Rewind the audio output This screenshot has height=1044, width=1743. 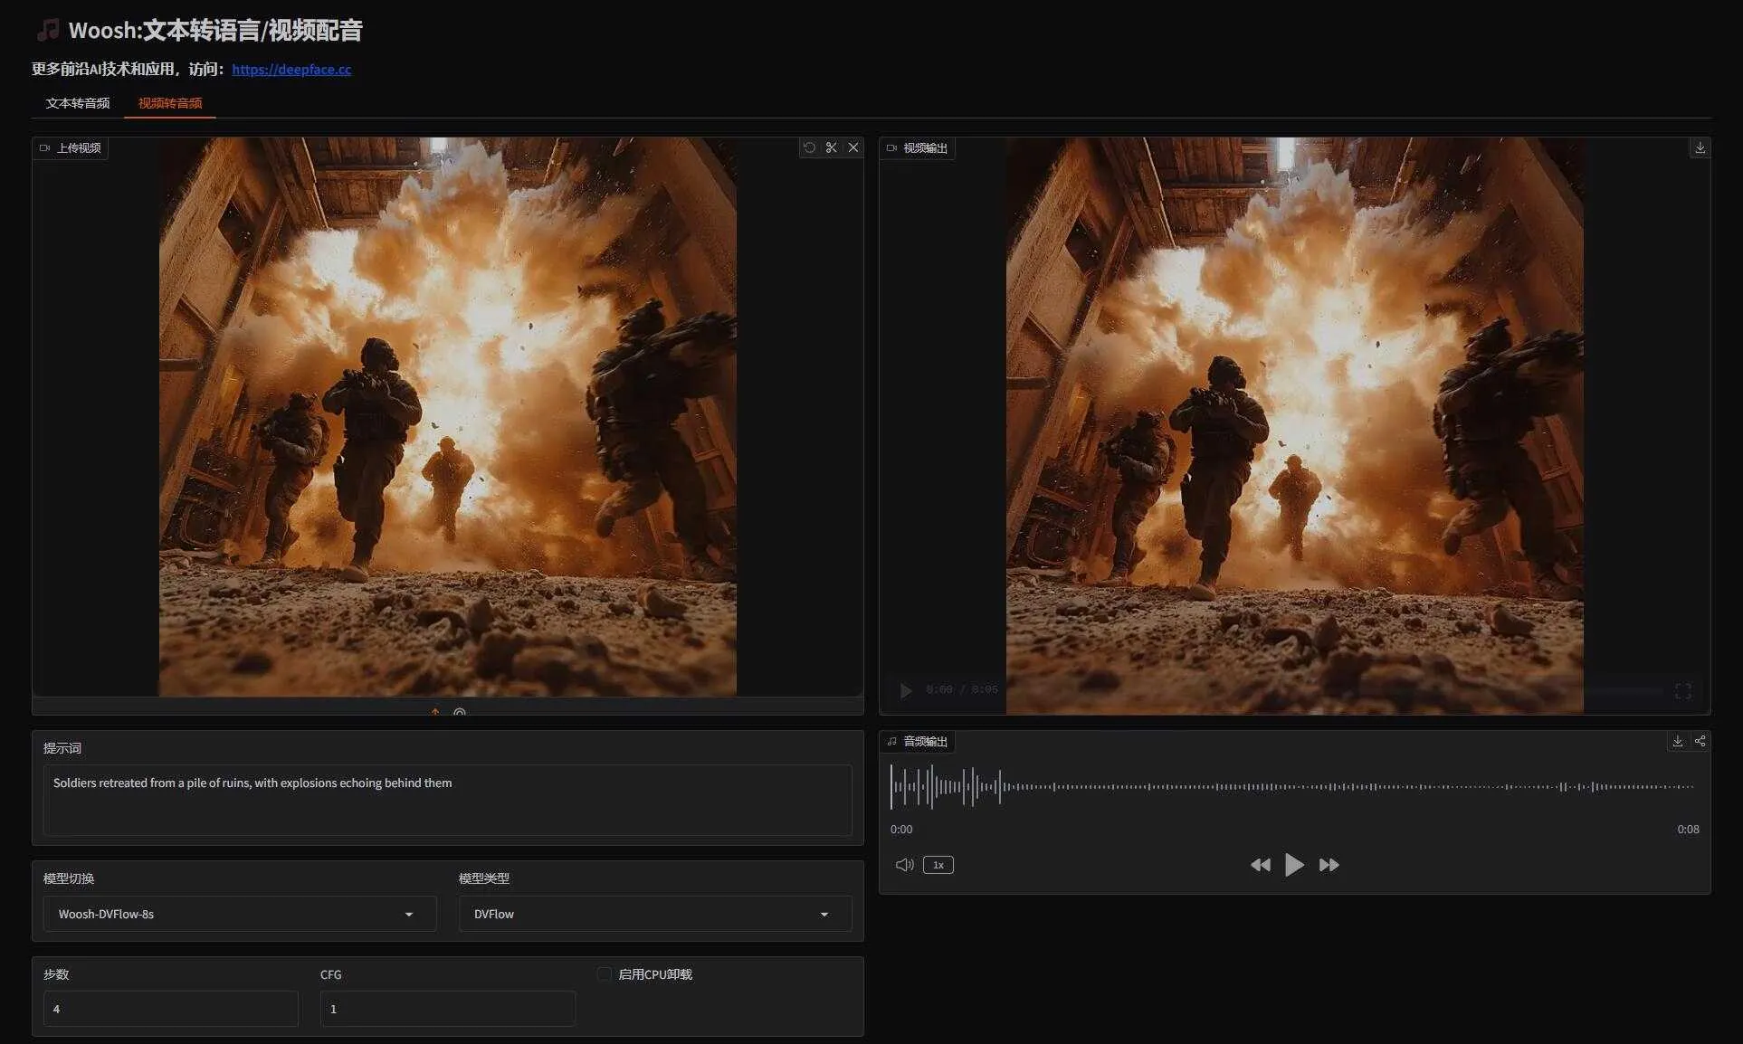click(1260, 865)
